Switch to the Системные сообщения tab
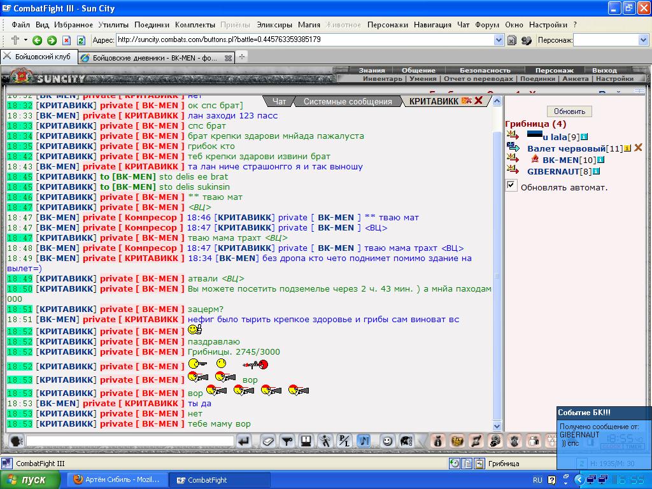 coord(348,101)
